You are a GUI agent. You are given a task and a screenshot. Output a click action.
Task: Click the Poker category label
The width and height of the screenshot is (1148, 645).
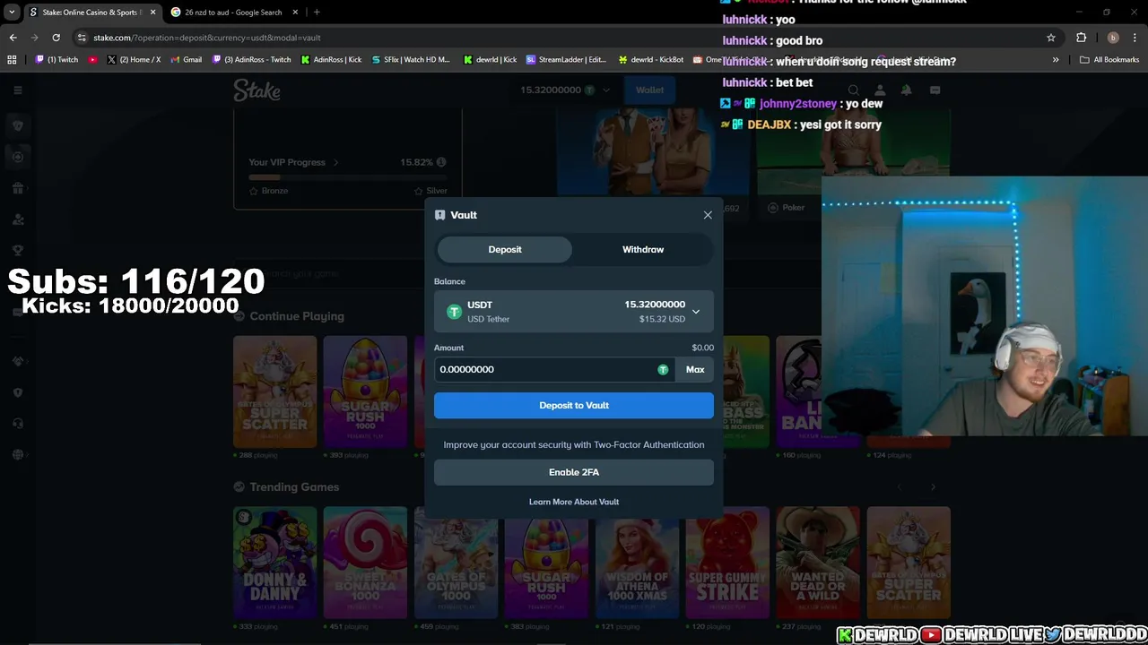[x=794, y=207]
